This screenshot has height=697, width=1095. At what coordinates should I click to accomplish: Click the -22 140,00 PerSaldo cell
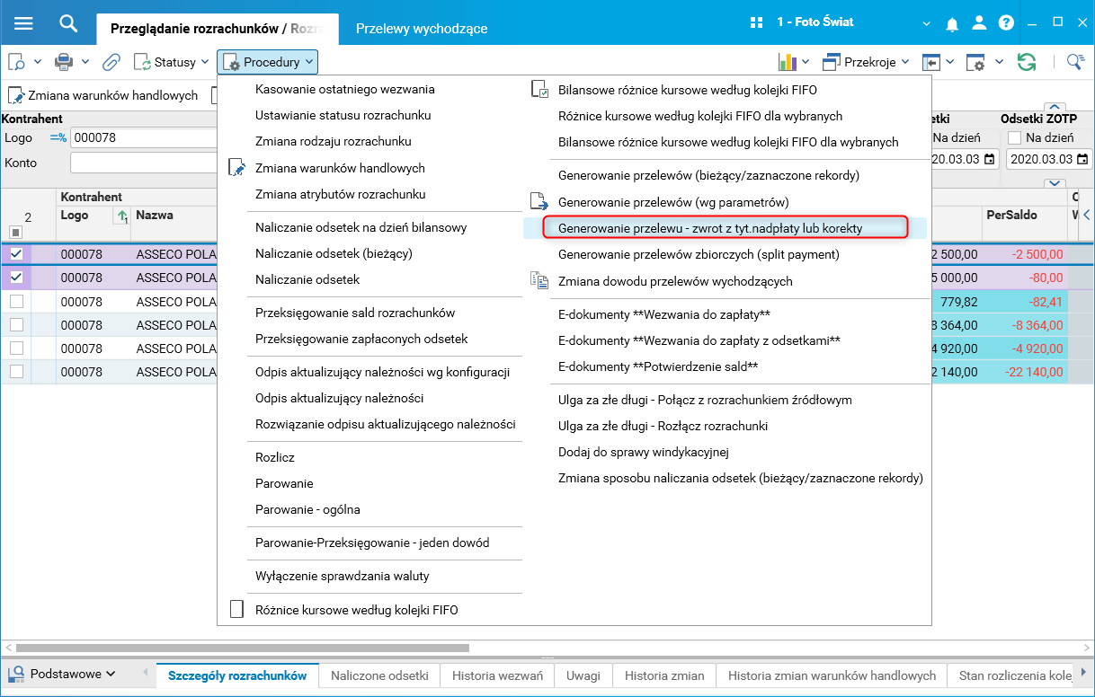pos(1025,371)
